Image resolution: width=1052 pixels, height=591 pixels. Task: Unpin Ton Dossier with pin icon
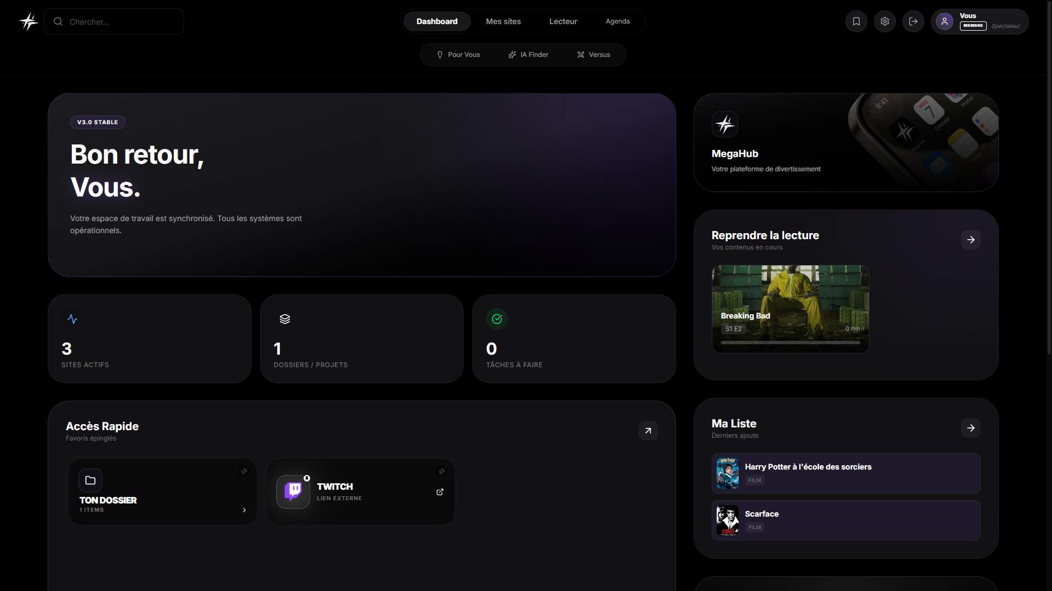[x=244, y=472]
